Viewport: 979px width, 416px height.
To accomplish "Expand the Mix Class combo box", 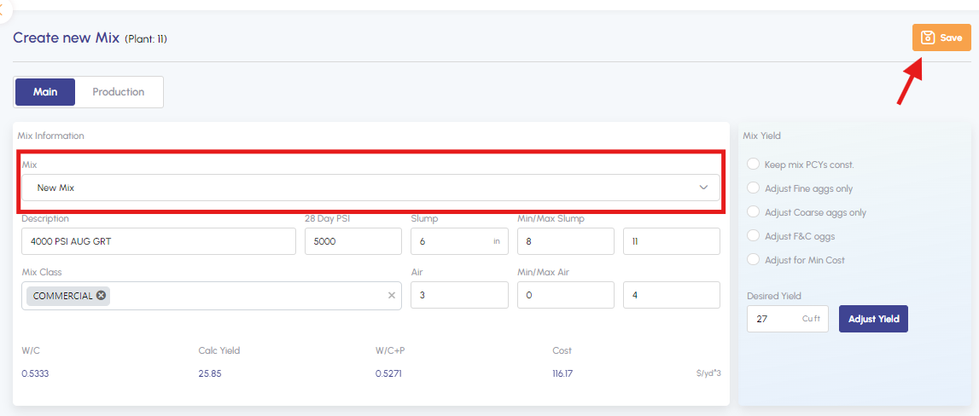I will coord(248,296).
